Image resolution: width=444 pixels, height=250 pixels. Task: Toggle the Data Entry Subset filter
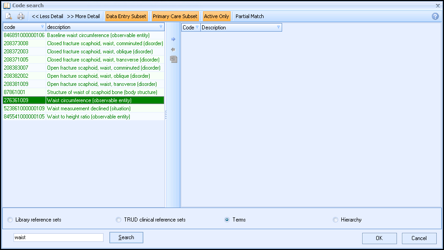126,16
